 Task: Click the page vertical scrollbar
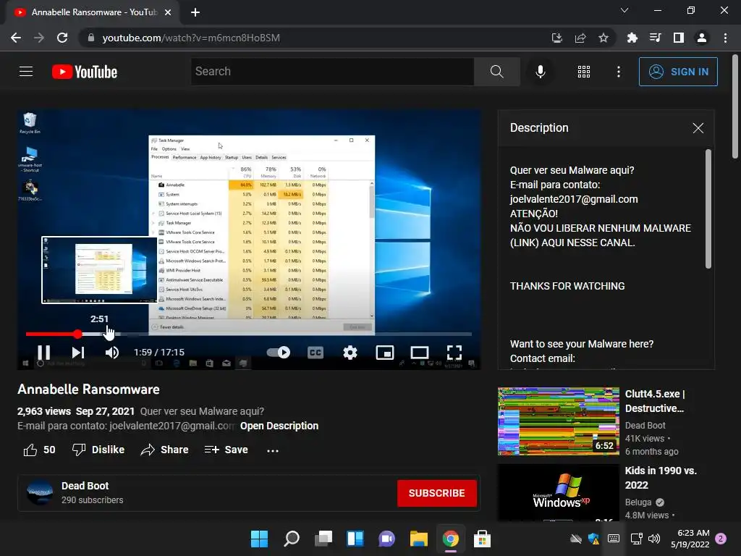pyautogui.click(x=735, y=106)
